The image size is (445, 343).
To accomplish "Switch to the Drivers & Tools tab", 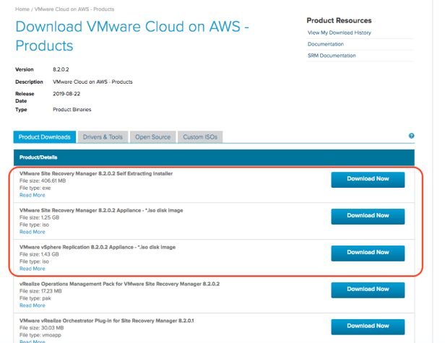I will coord(103,136).
